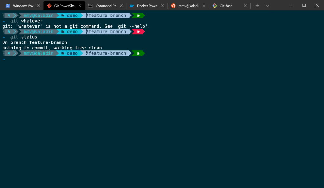Close the Command Prompt tab
The height and width of the screenshot is (188, 324).
click(x=121, y=6)
